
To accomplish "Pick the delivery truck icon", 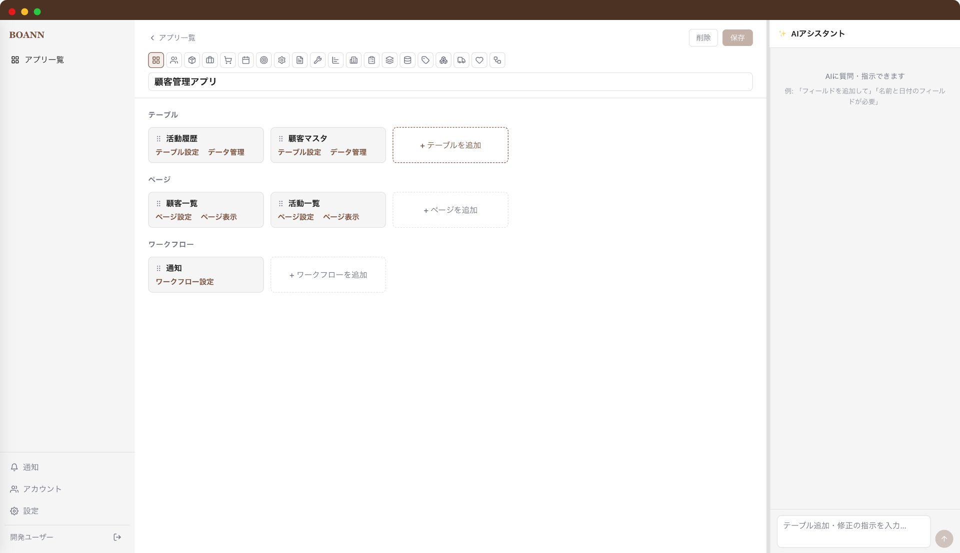I will tap(462, 60).
